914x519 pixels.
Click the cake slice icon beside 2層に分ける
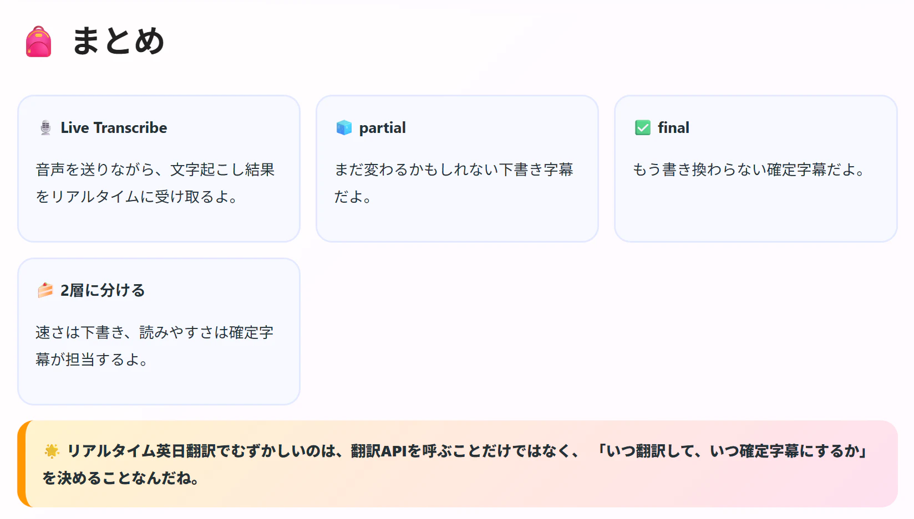[x=45, y=290]
